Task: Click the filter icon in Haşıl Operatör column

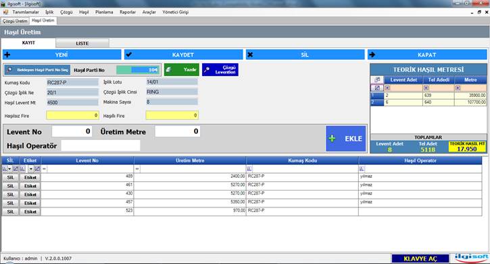Action: pyautogui.click(x=362, y=169)
